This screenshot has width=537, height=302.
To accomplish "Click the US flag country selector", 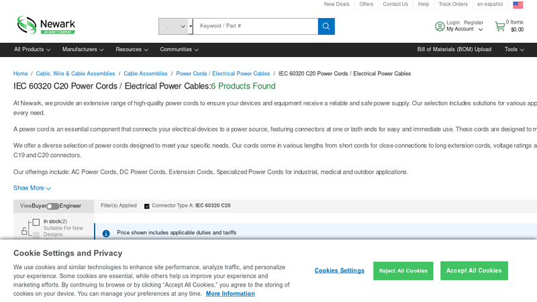I will (x=518, y=5).
